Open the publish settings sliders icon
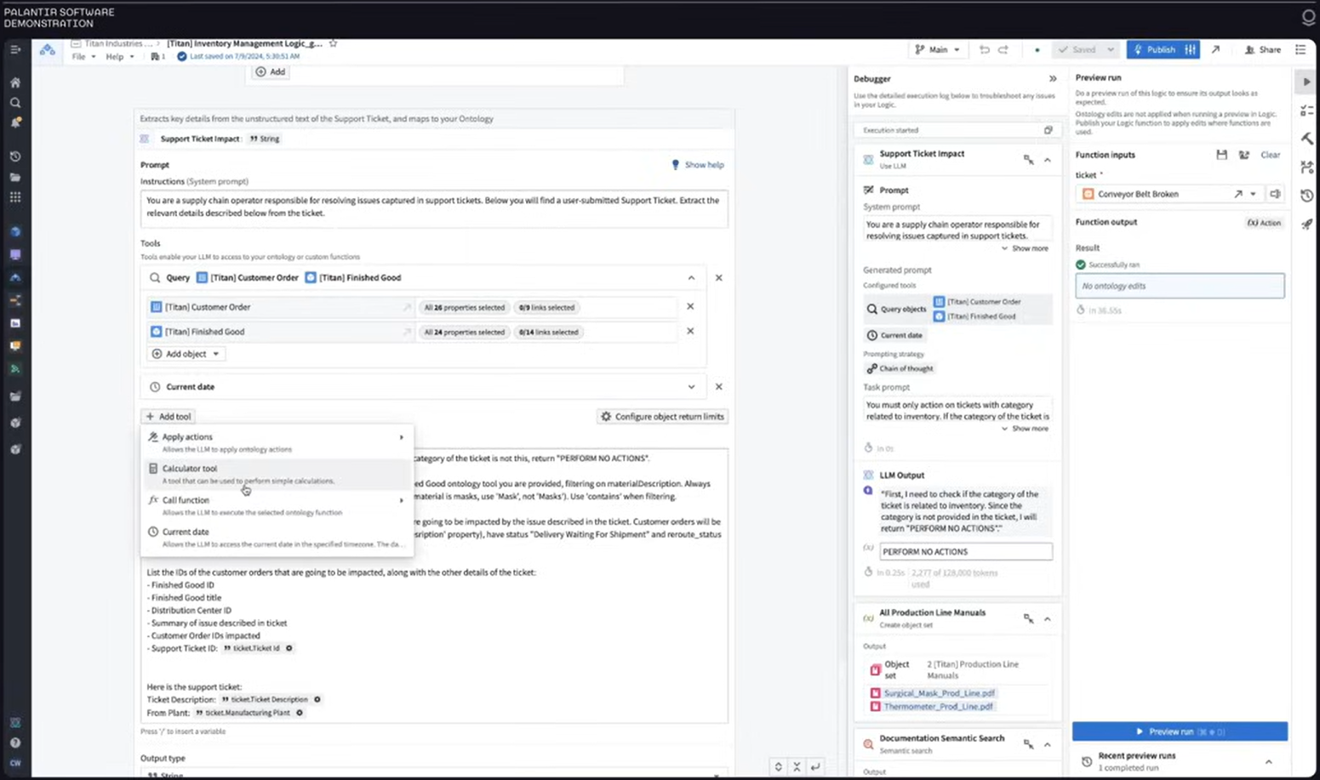Image resolution: width=1320 pixels, height=780 pixels. click(1191, 49)
